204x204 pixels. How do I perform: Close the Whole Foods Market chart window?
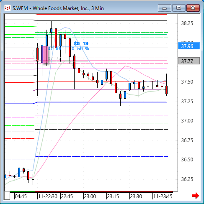193,8
